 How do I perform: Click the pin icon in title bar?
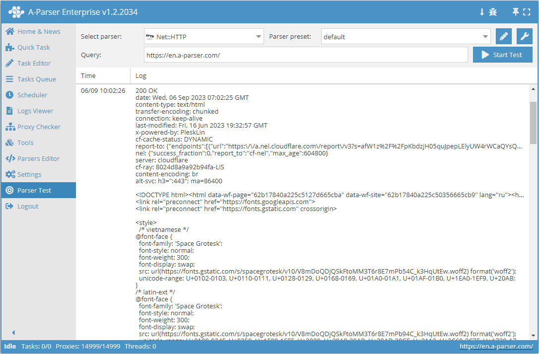coord(516,12)
